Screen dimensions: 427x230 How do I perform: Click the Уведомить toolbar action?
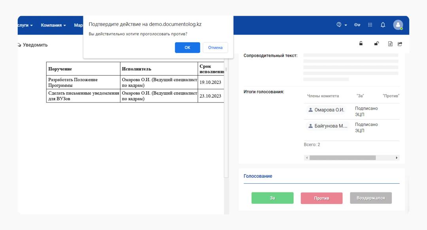(x=32, y=45)
